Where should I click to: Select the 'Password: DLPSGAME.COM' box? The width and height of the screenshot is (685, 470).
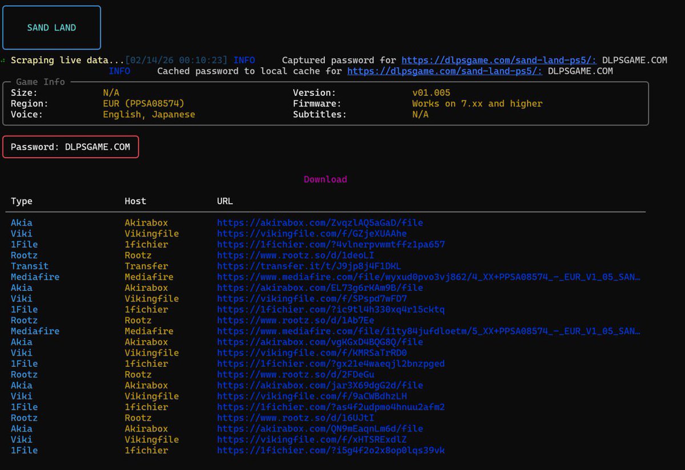pos(70,147)
